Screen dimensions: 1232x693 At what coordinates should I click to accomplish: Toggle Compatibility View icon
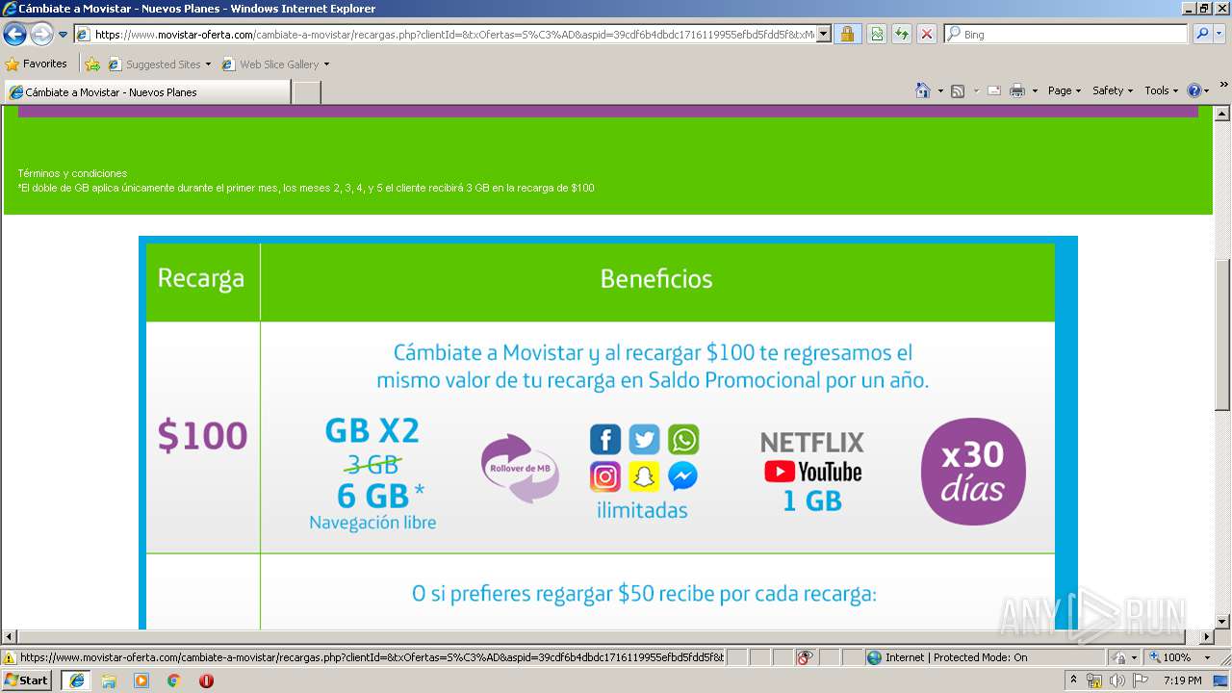[x=877, y=35]
